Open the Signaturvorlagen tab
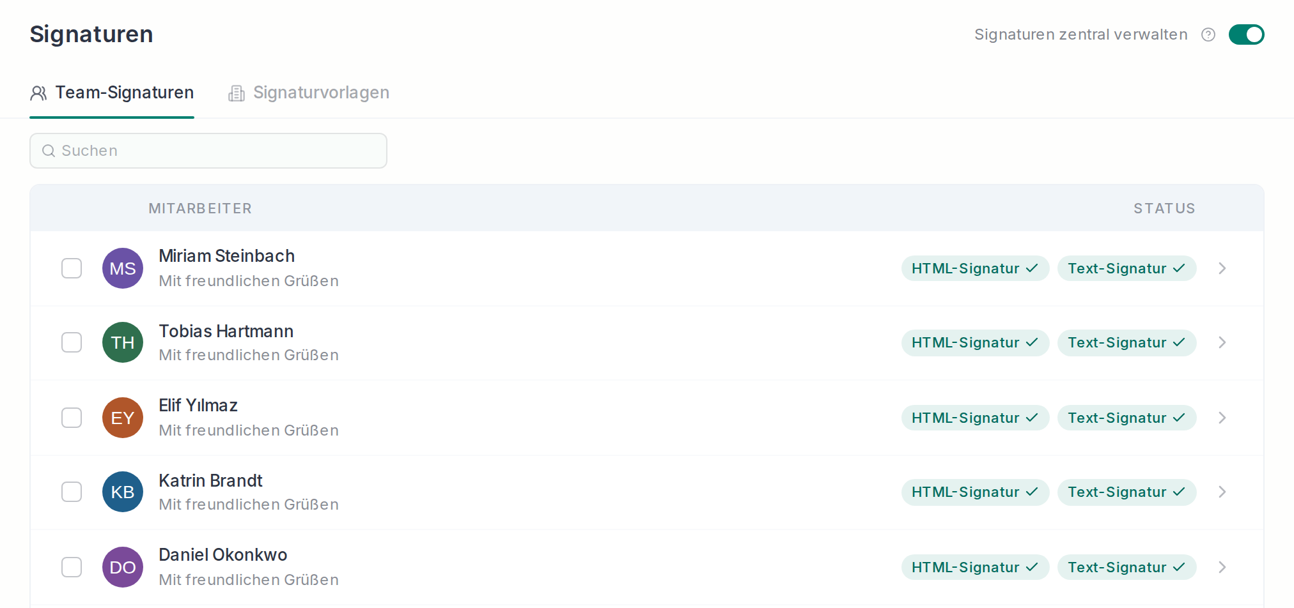 click(x=309, y=93)
